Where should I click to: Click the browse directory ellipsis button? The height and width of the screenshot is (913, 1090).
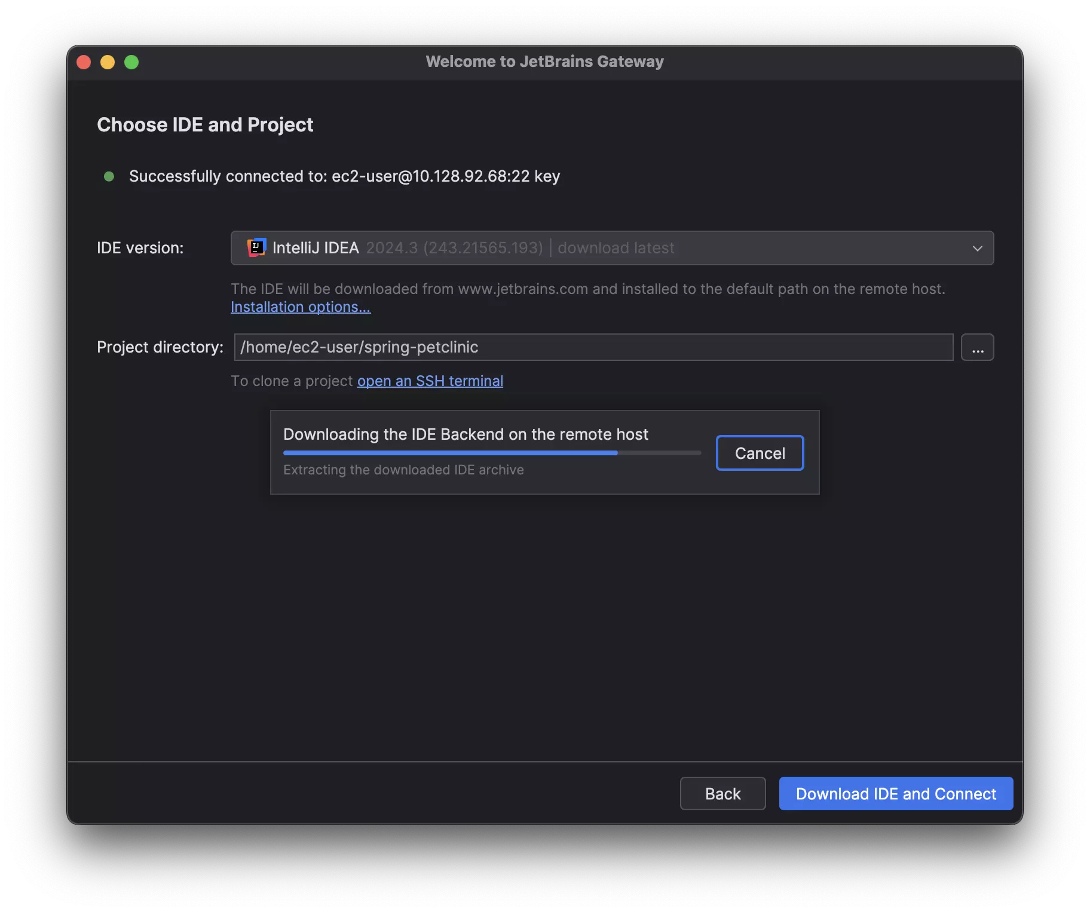pyautogui.click(x=977, y=347)
